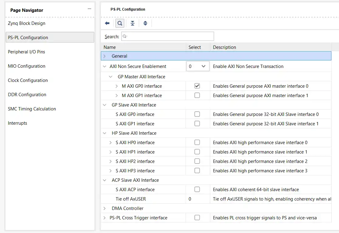Go to the Zynq Block Design page

(x=27, y=23)
